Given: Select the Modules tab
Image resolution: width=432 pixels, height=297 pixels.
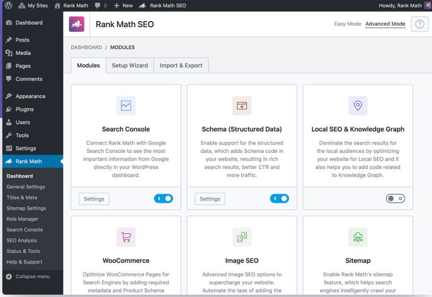Looking at the screenshot, I should pyautogui.click(x=89, y=66).
